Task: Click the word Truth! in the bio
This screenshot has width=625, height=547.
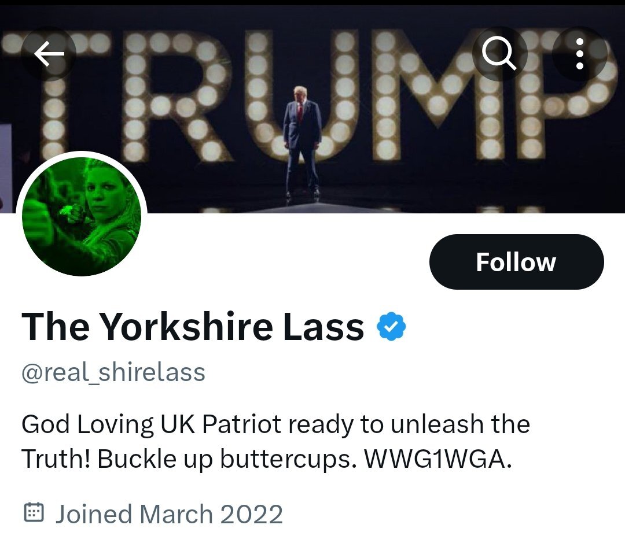Action: 57,459
